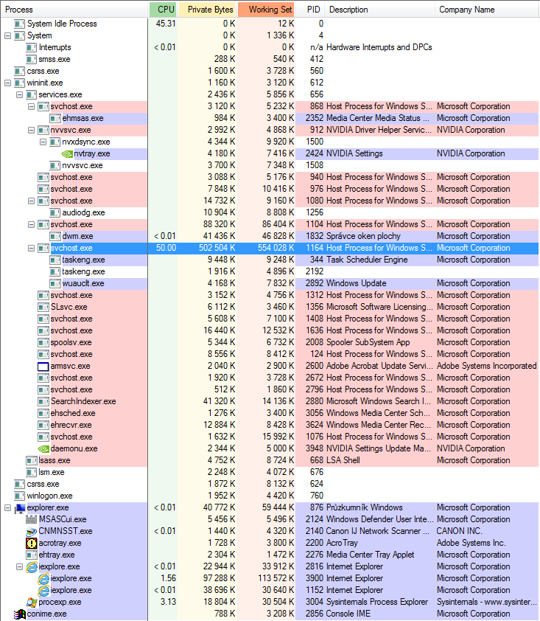This screenshot has width=540, height=621.
Task: Click the spoolsv.exe icon
Action: tap(43, 342)
